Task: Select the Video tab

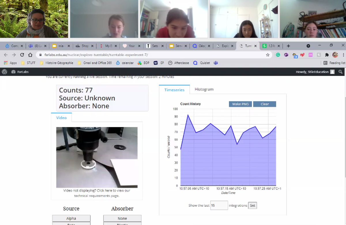Action: click(61, 118)
